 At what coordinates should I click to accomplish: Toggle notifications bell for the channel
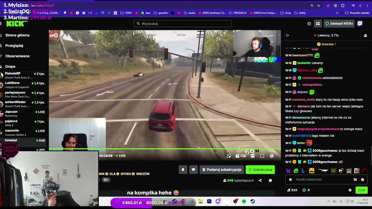(x=183, y=170)
